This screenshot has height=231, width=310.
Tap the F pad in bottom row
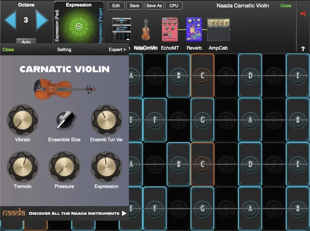(x=155, y=209)
